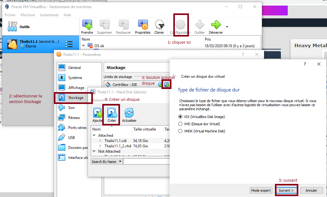Screen dimensions: 327x197
Task: Click the back arrow in disk wizard
Action: pyautogui.click(x=175, y=76)
